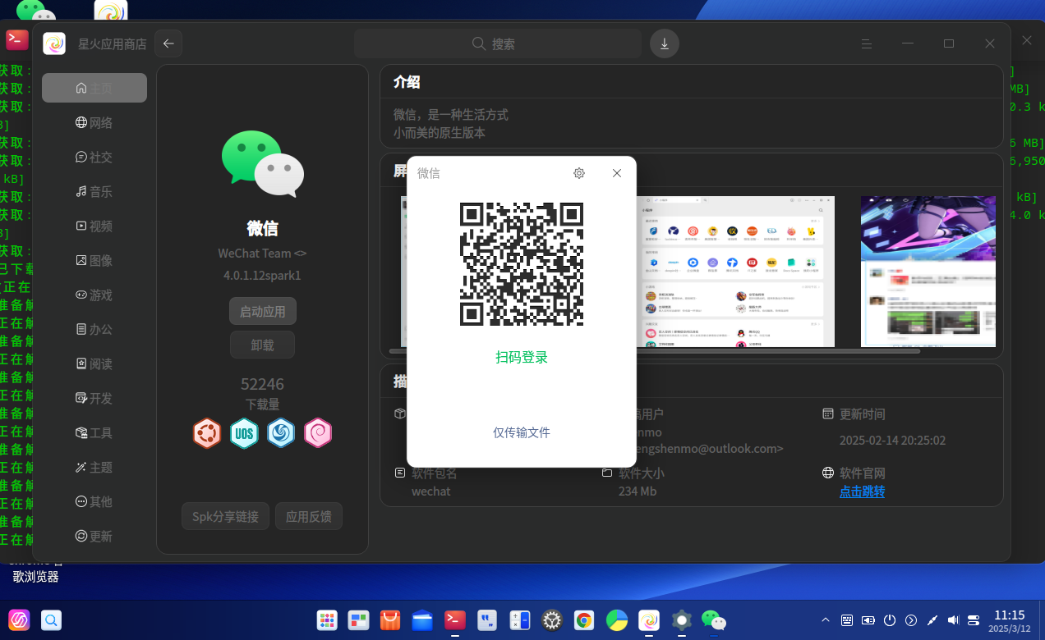Focus the 搜索 search field
Viewport: 1045px width, 640px height.
[498, 43]
